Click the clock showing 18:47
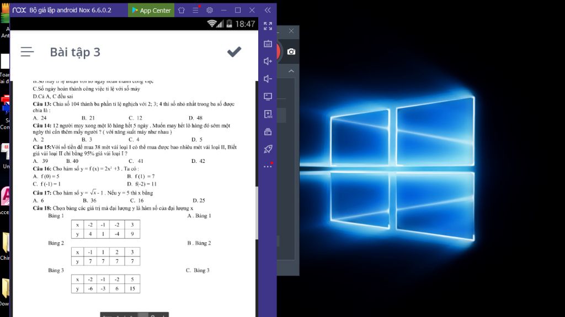The image size is (565, 317). coord(245,24)
